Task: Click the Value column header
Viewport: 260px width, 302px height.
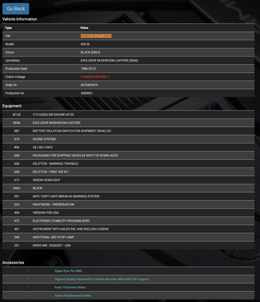Action: pos(84,28)
